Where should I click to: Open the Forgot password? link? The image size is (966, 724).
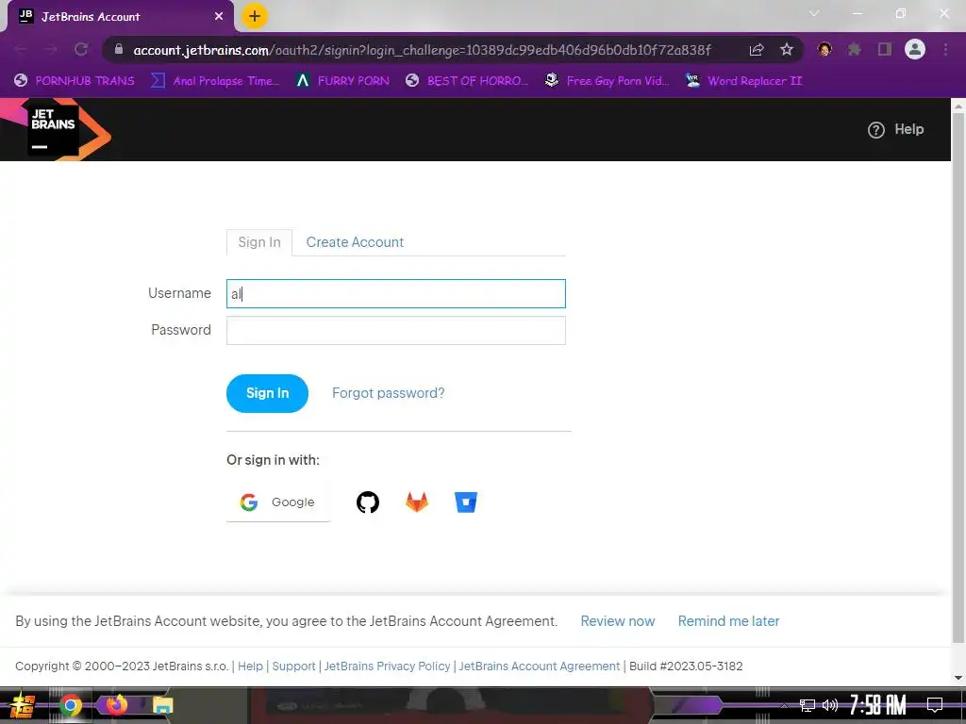(388, 393)
